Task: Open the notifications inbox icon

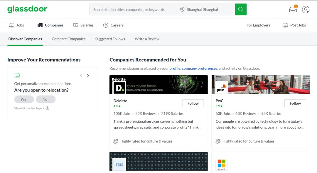Action: tap(293, 9)
